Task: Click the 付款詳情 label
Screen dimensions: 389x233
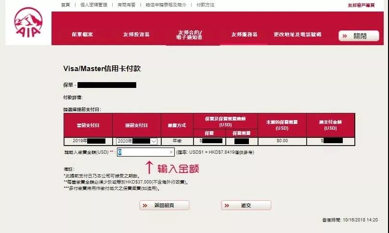Action: pos(73,98)
